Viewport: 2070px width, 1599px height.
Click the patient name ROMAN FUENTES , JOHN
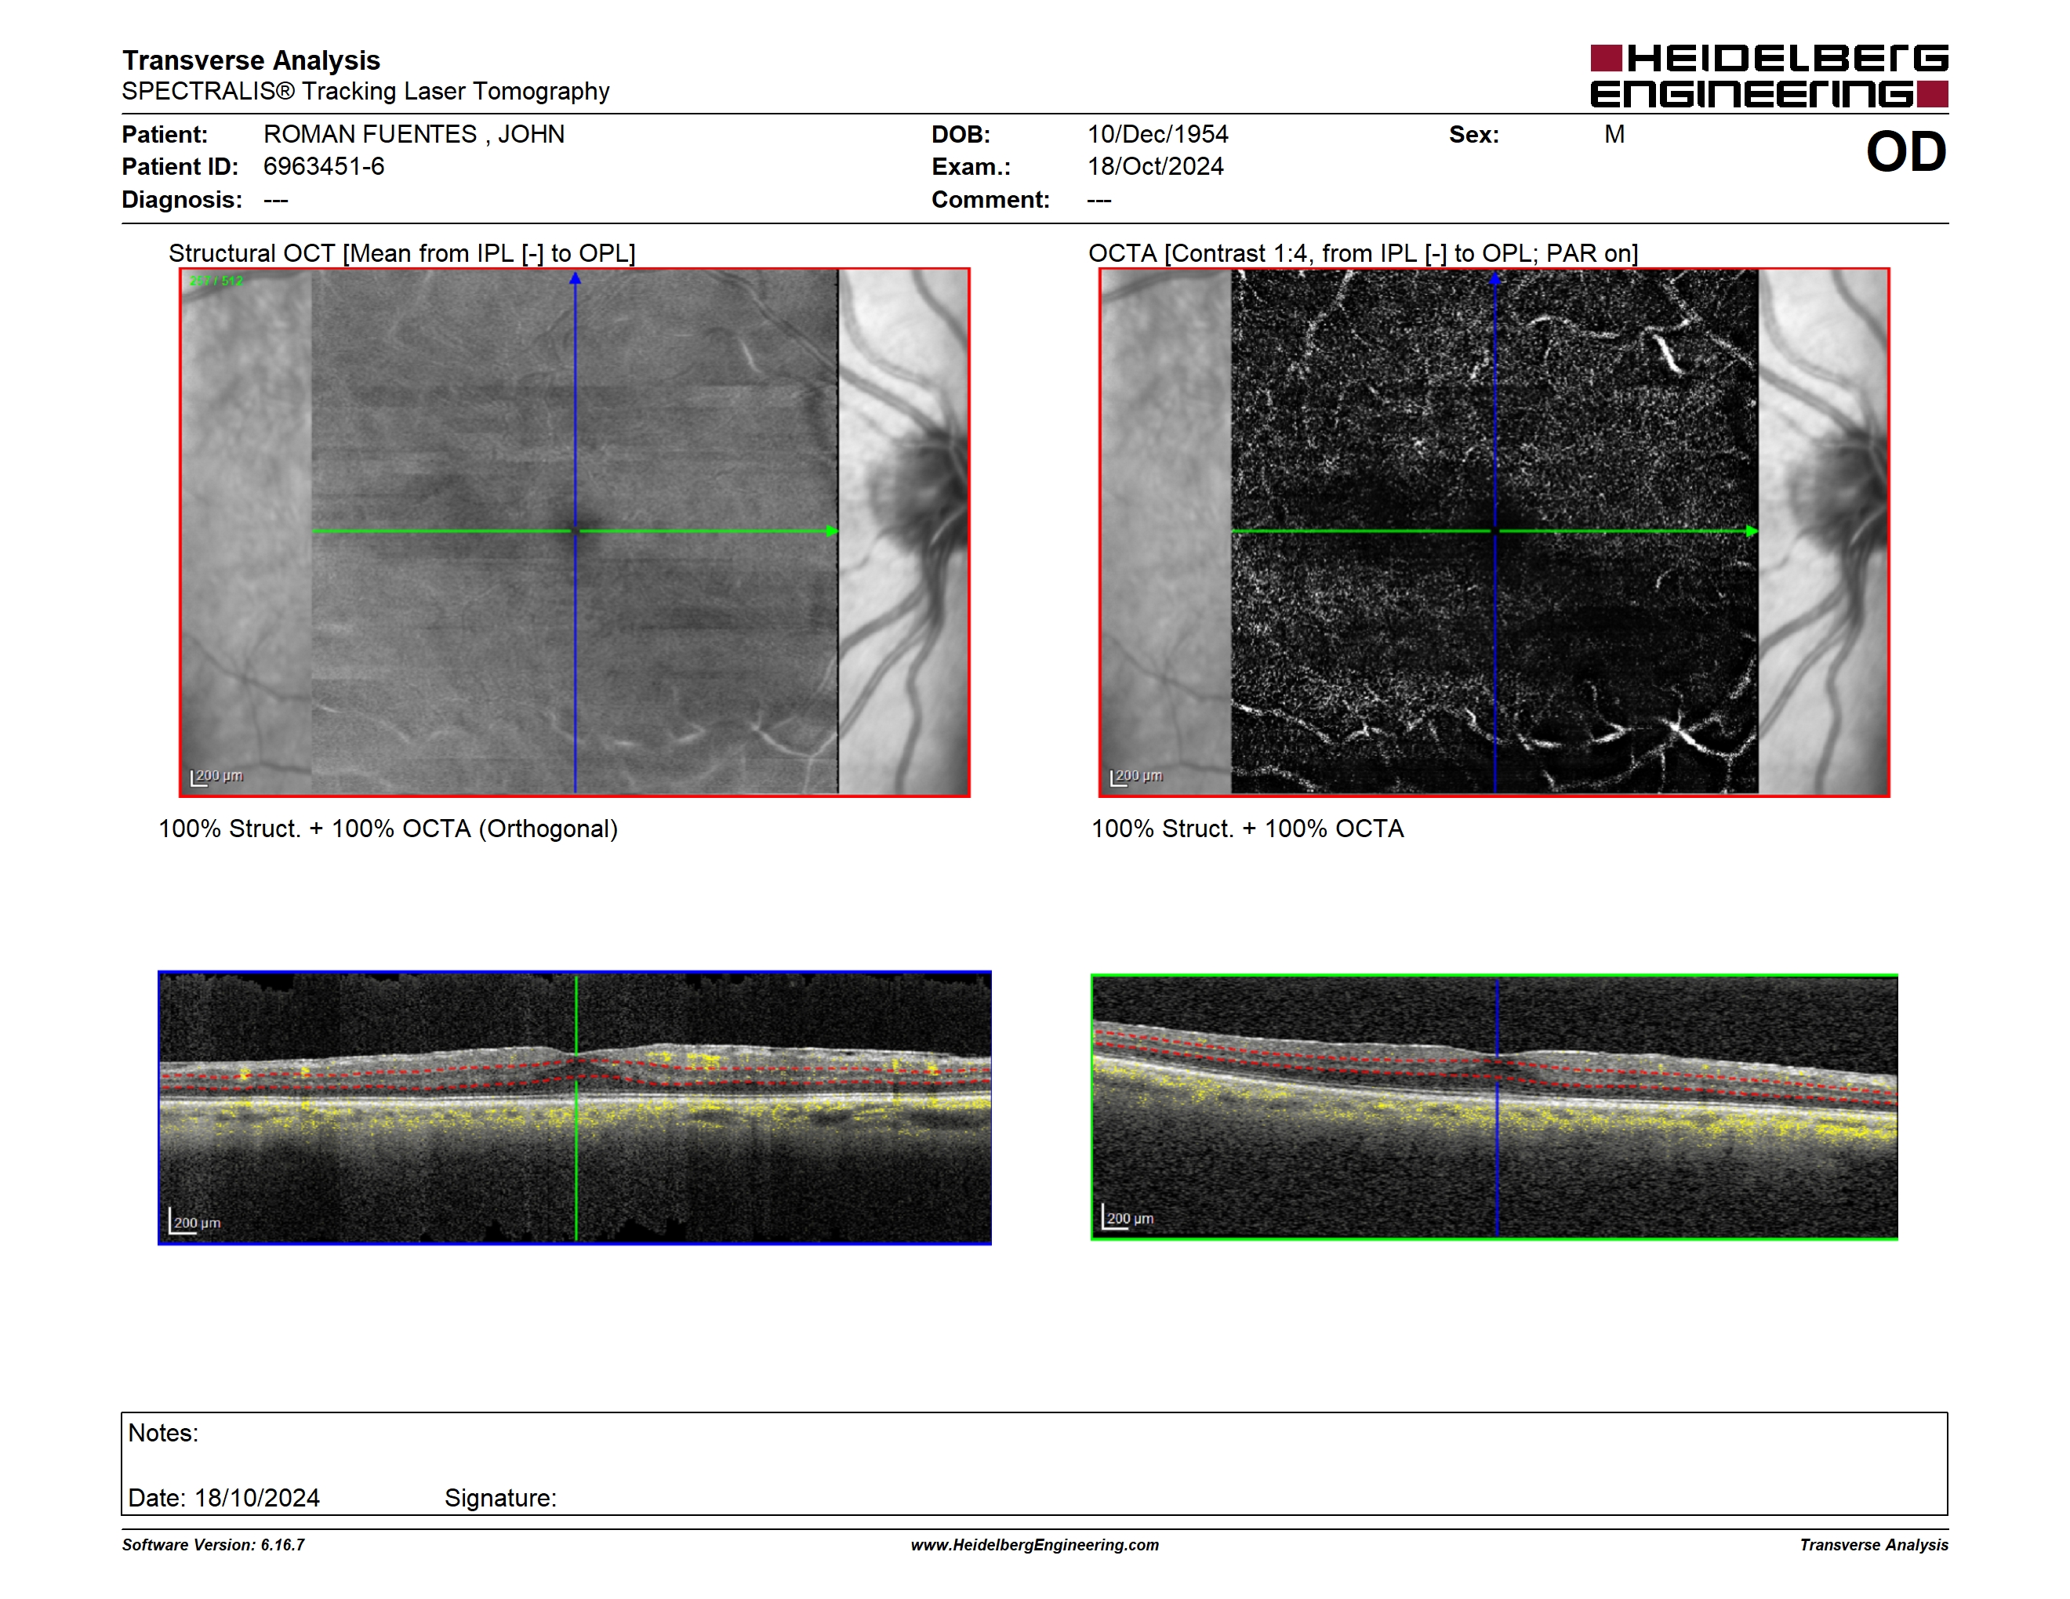point(413,135)
